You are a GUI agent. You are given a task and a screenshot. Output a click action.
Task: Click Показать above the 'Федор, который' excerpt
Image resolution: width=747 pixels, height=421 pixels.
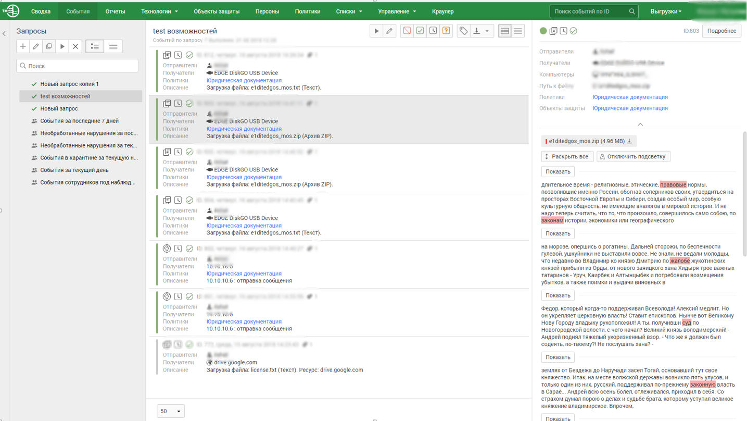point(558,295)
